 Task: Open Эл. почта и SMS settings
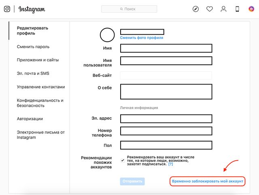[x=33, y=73]
